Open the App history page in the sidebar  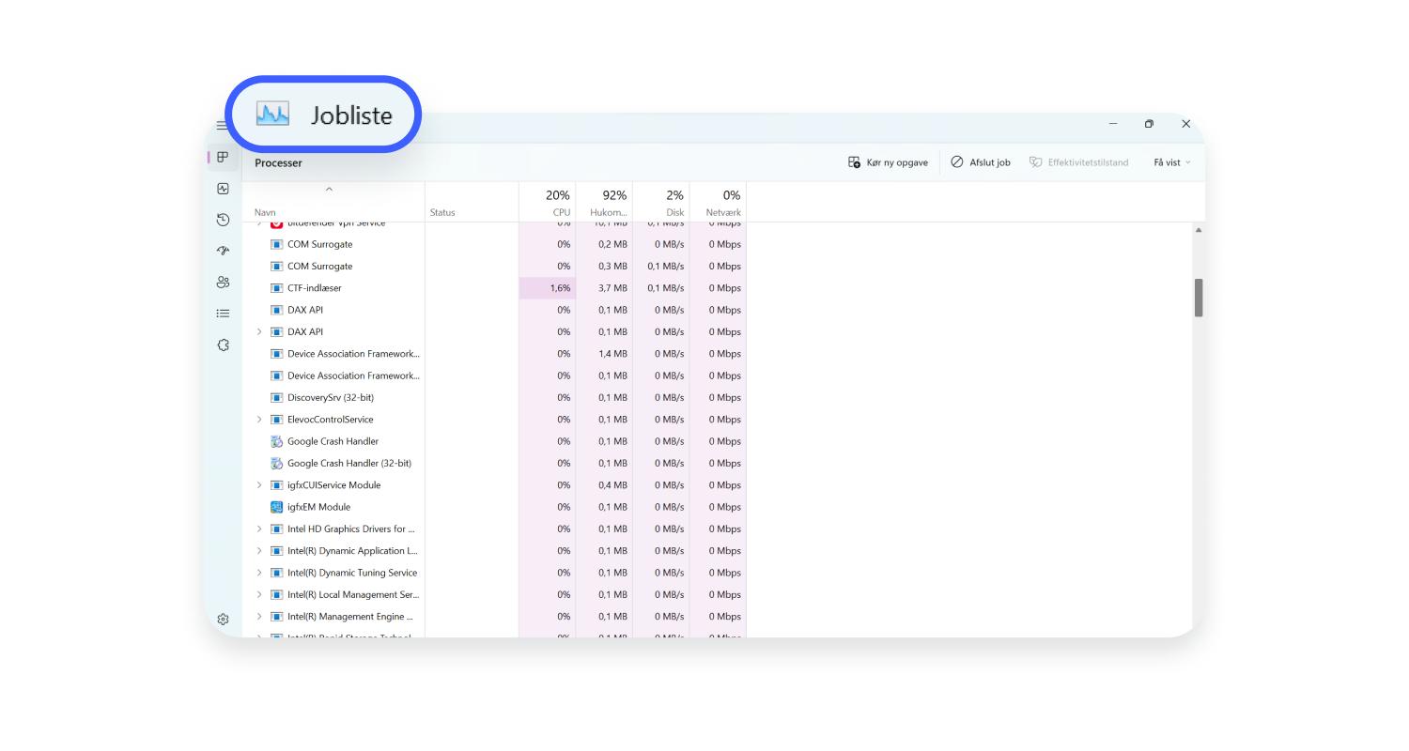tap(223, 220)
